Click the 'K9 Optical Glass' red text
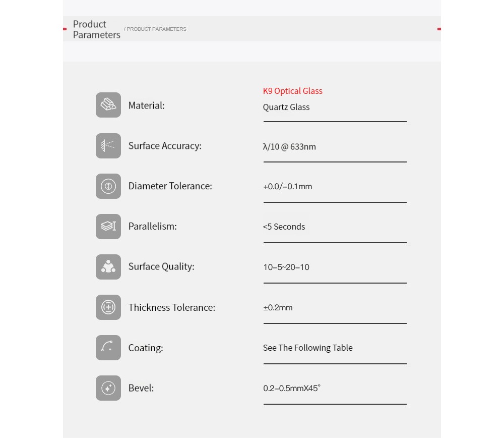 coord(292,91)
